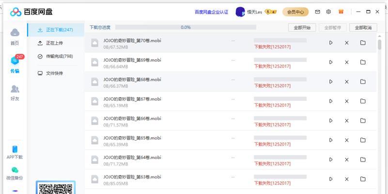
Task: Open folder for 第67卷.mobi
Action: [363, 101]
